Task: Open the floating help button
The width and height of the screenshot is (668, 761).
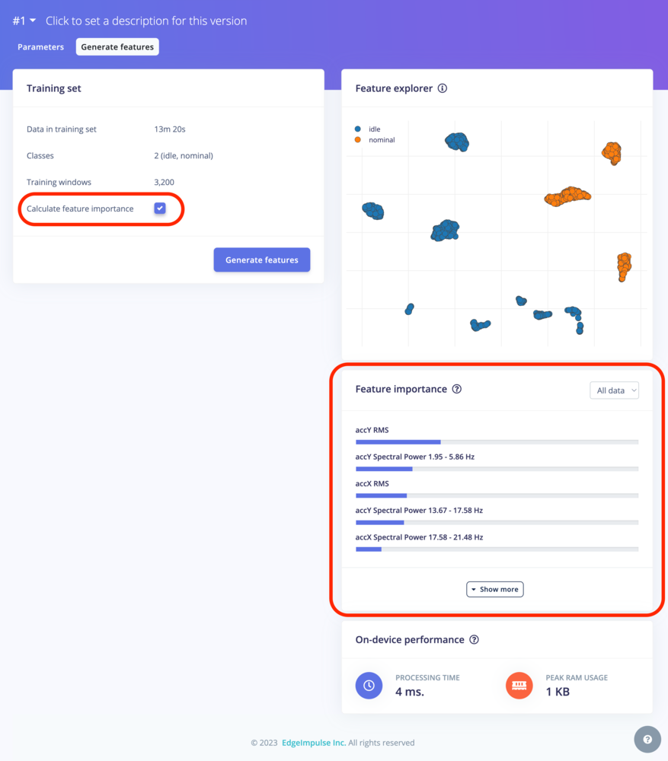Action: point(647,739)
